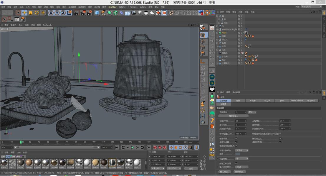Toggle the 线性工作流程 checkbox
Screen dimensions: 326x176
[x=236, y=163]
